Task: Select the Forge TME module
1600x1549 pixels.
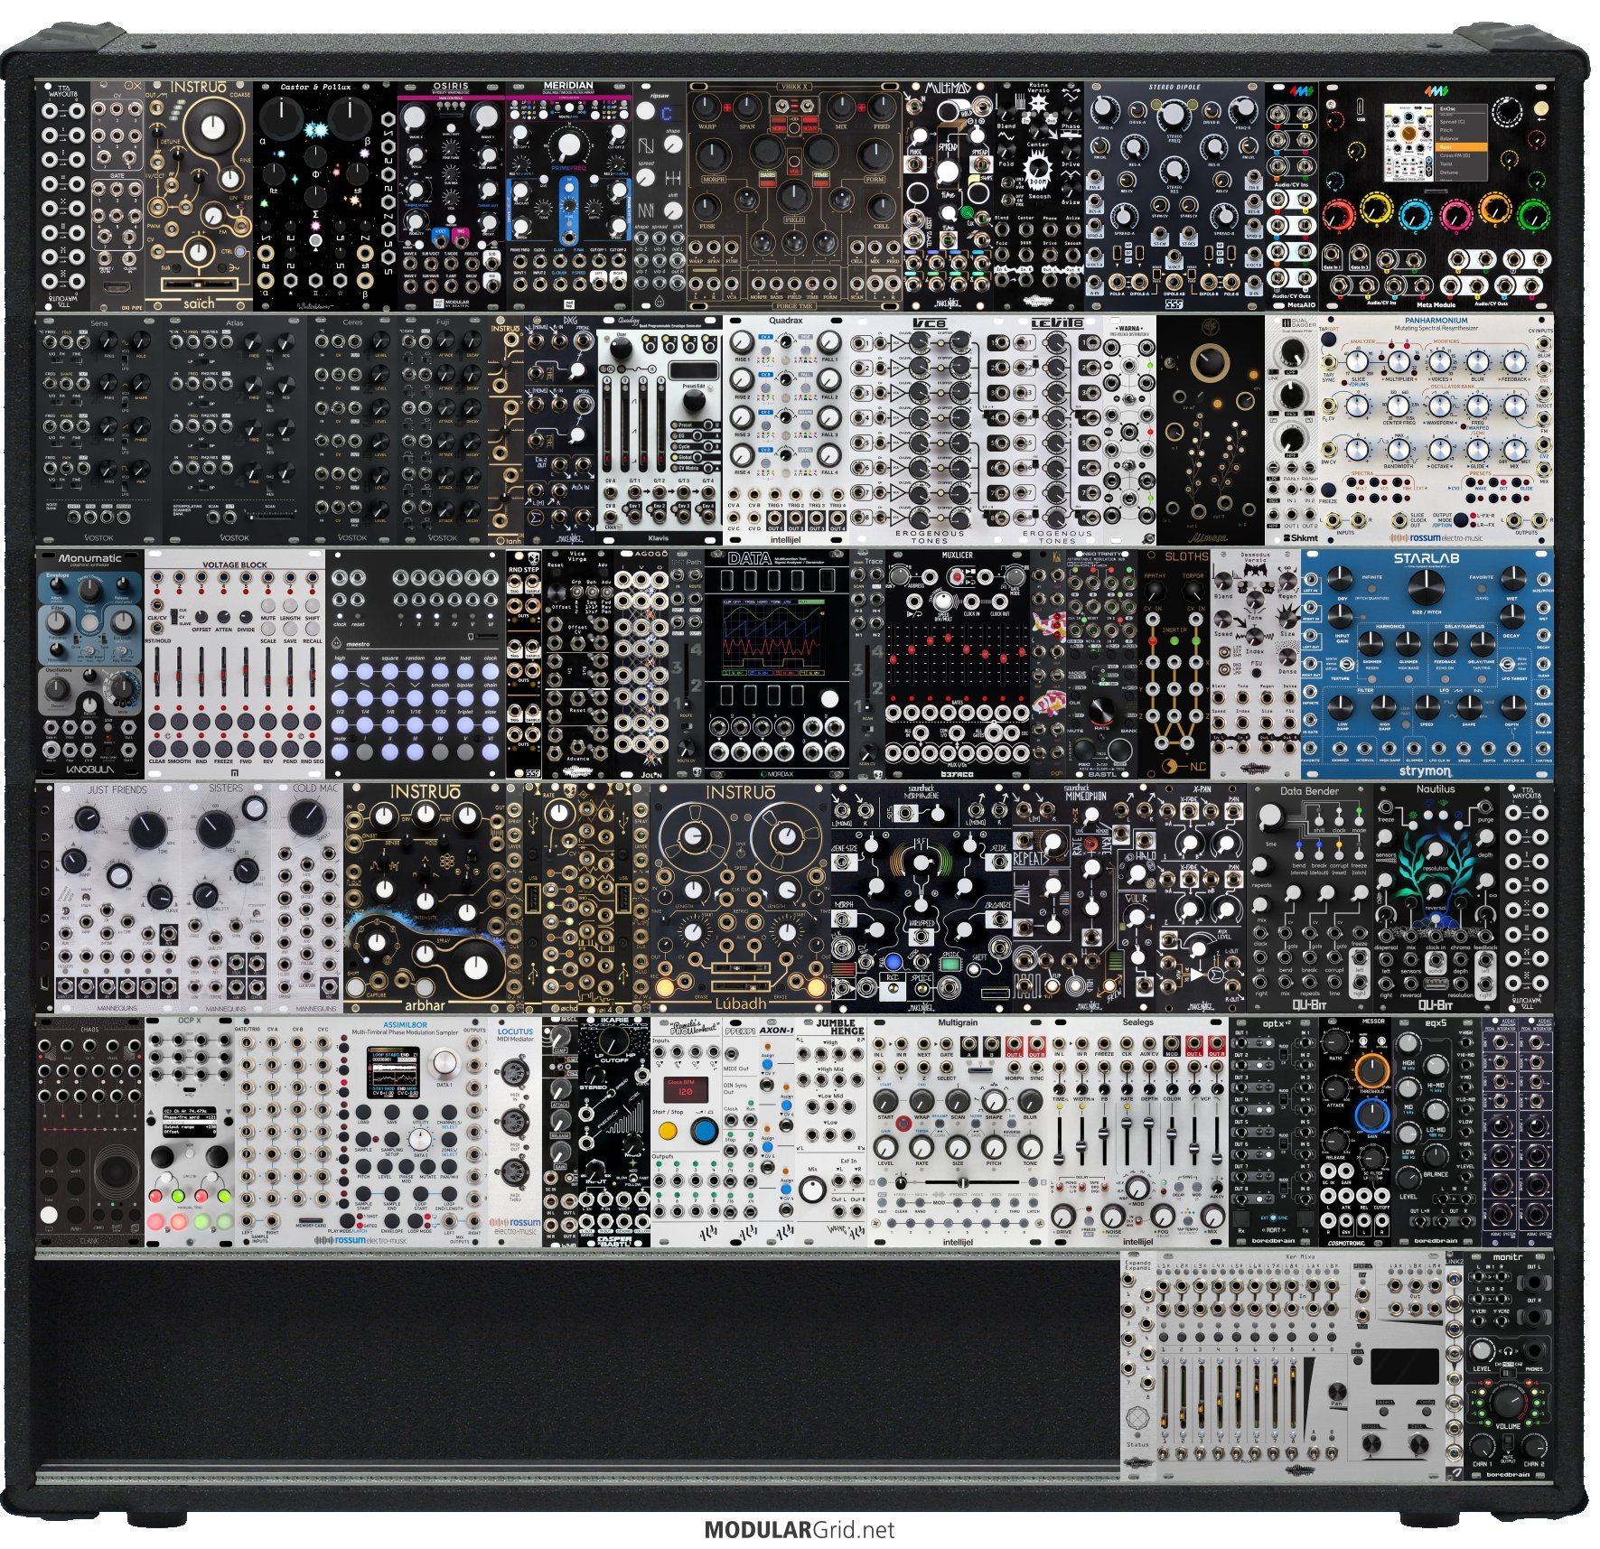Action: pos(795,196)
